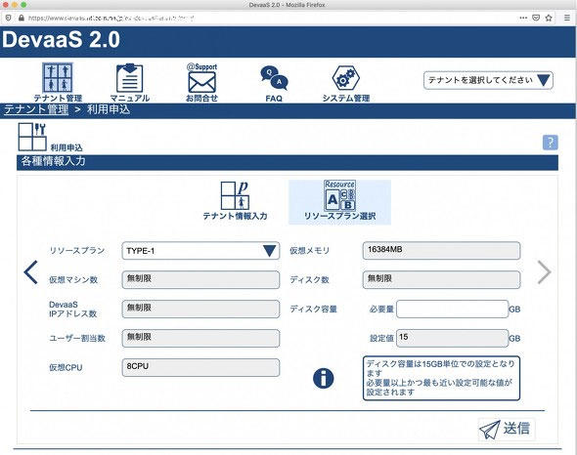Image resolution: width=577 pixels, height=455 pixels.
Task: Open the FAQ speech bubbles icon
Action: click(x=274, y=83)
